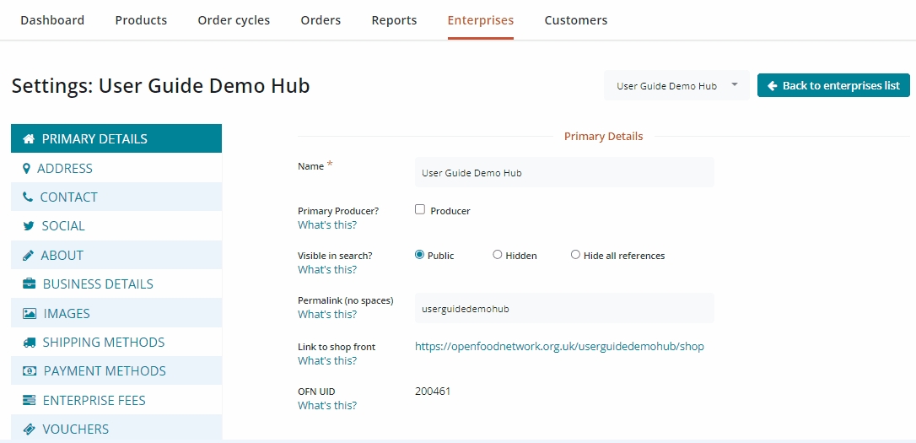Go to the Reports tab
The image size is (916, 443).
(x=394, y=20)
